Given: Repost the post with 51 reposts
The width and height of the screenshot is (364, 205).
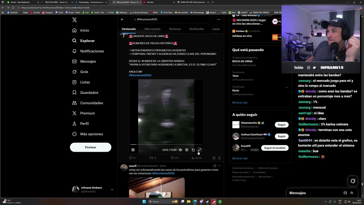Looking at the screenshot, I should pyautogui.click(x=153, y=158).
